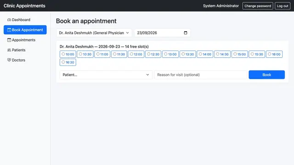Viewport: 294px width, 165px height.
Task: Open Doctors sidebar item
Action: 25,60
